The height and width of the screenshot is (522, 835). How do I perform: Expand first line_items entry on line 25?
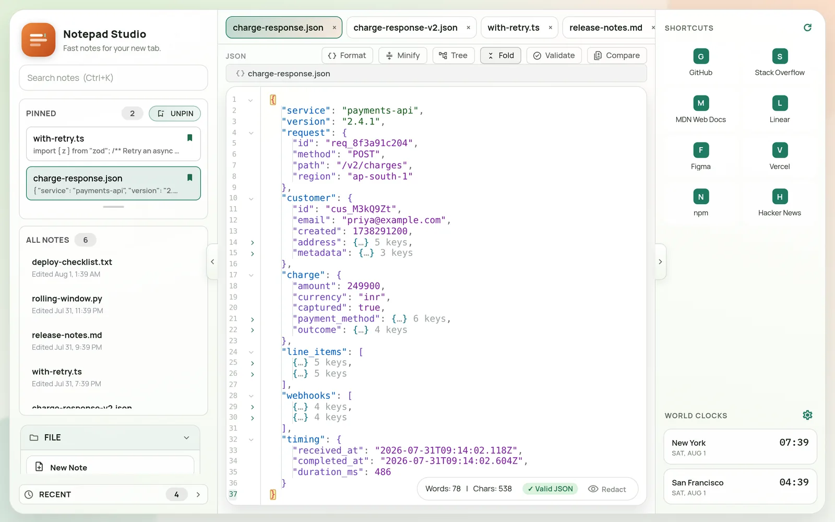253,363
